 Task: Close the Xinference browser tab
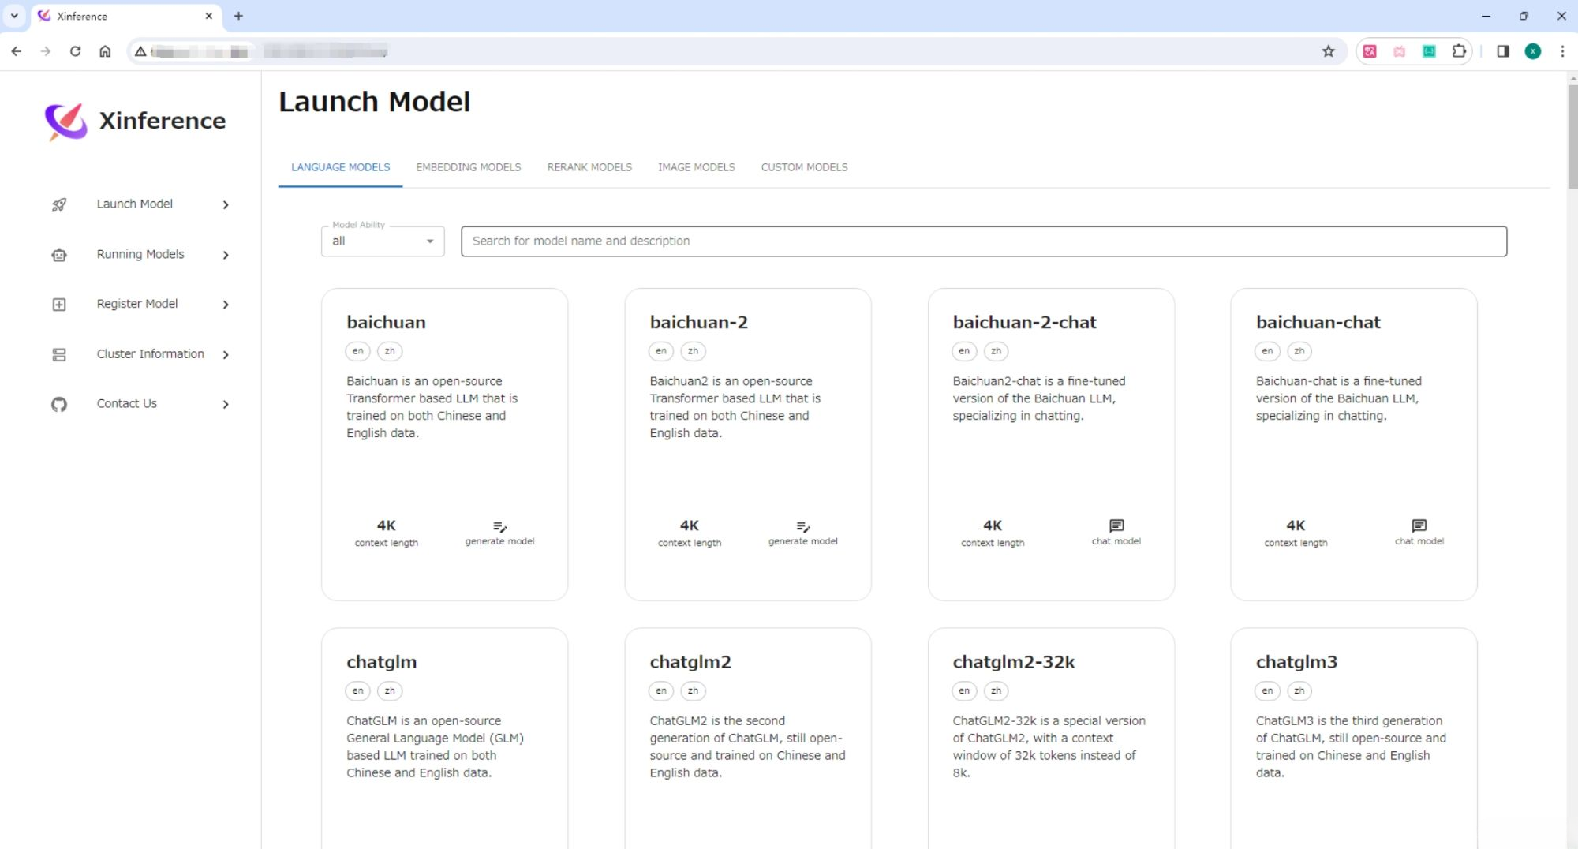point(209,16)
